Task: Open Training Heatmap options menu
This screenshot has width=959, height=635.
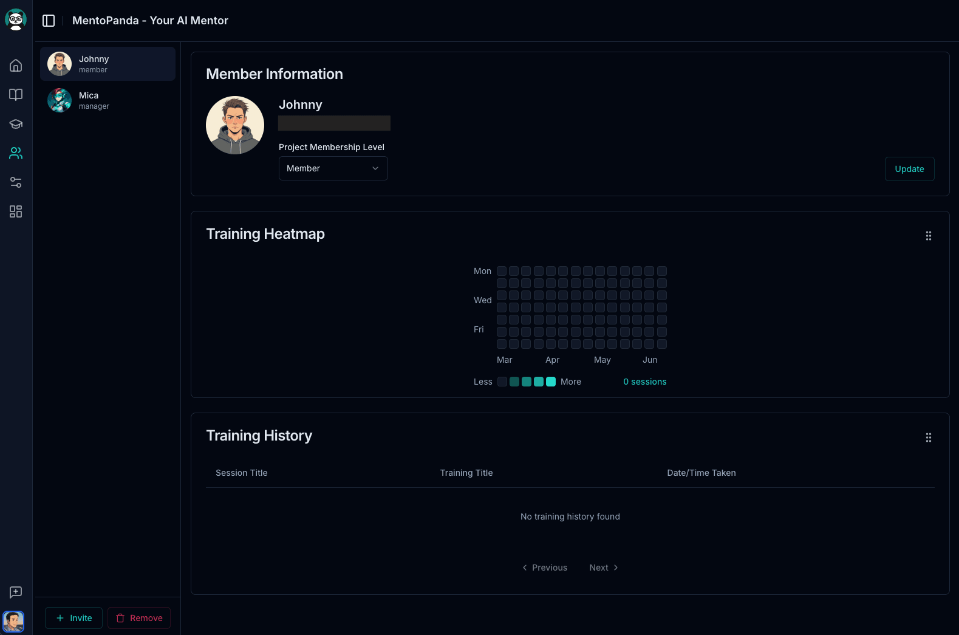Action: coord(928,236)
